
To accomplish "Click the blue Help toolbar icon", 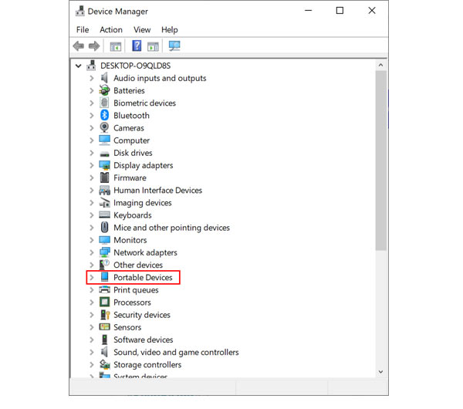I will (137, 46).
